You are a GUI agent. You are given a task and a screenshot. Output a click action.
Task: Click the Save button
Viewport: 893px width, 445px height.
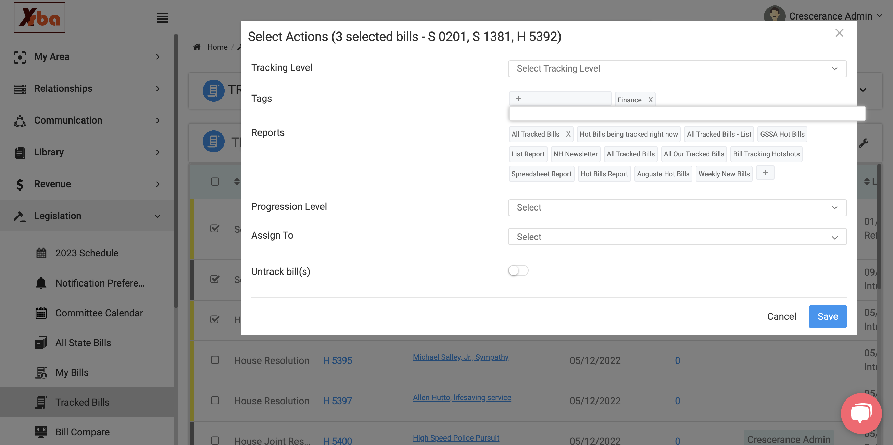tap(828, 316)
